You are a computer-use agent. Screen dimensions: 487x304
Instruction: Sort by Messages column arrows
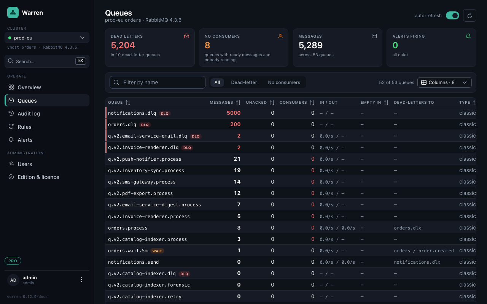tap(238, 103)
